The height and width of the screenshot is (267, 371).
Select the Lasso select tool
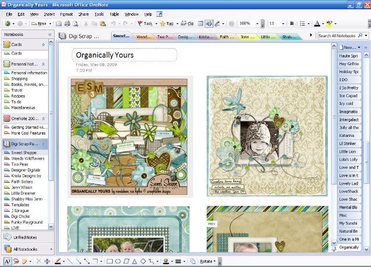coord(16,261)
